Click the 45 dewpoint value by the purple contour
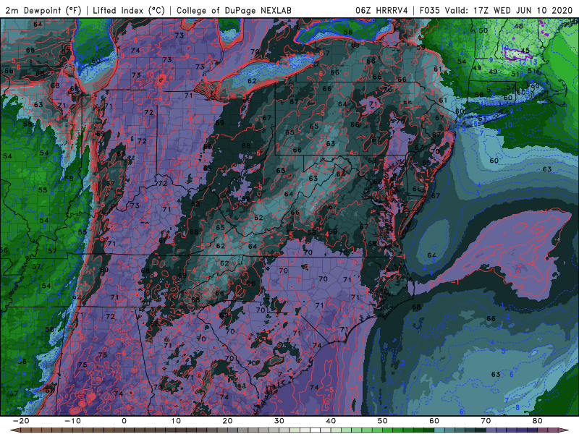579x434 pixels. click(525, 51)
